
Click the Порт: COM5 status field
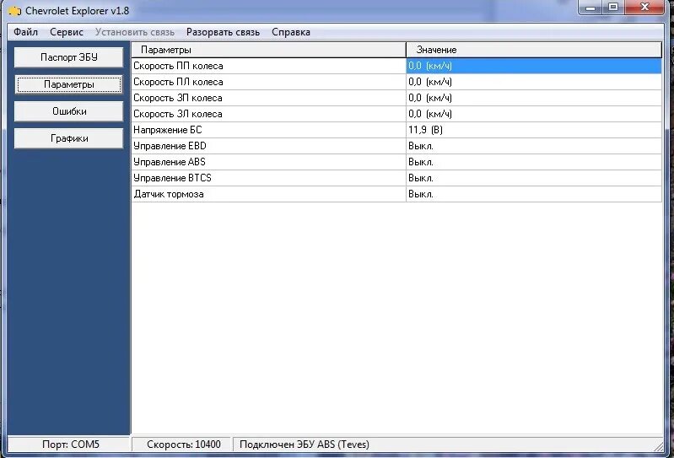click(x=70, y=445)
